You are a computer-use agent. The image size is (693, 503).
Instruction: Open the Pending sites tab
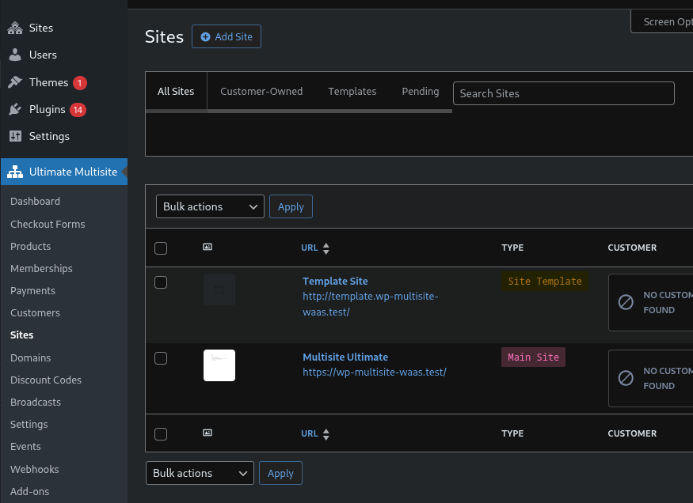pyautogui.click(x=421, y=91)
